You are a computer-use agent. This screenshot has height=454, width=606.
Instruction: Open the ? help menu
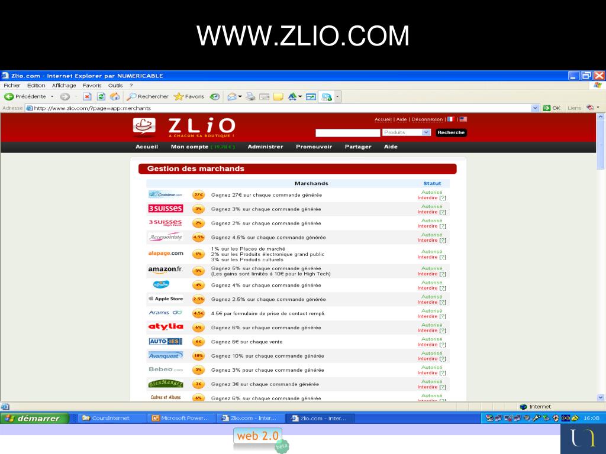[131, 85]
